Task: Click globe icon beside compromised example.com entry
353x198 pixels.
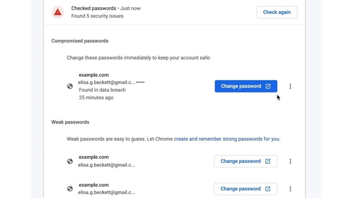Action: click(x=70, y=86)
